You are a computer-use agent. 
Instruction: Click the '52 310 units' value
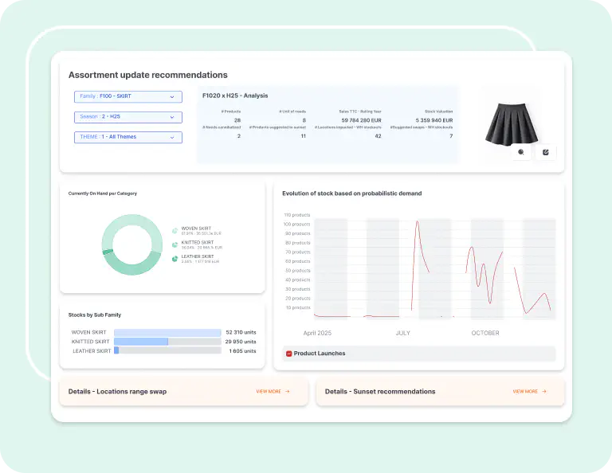241,333
